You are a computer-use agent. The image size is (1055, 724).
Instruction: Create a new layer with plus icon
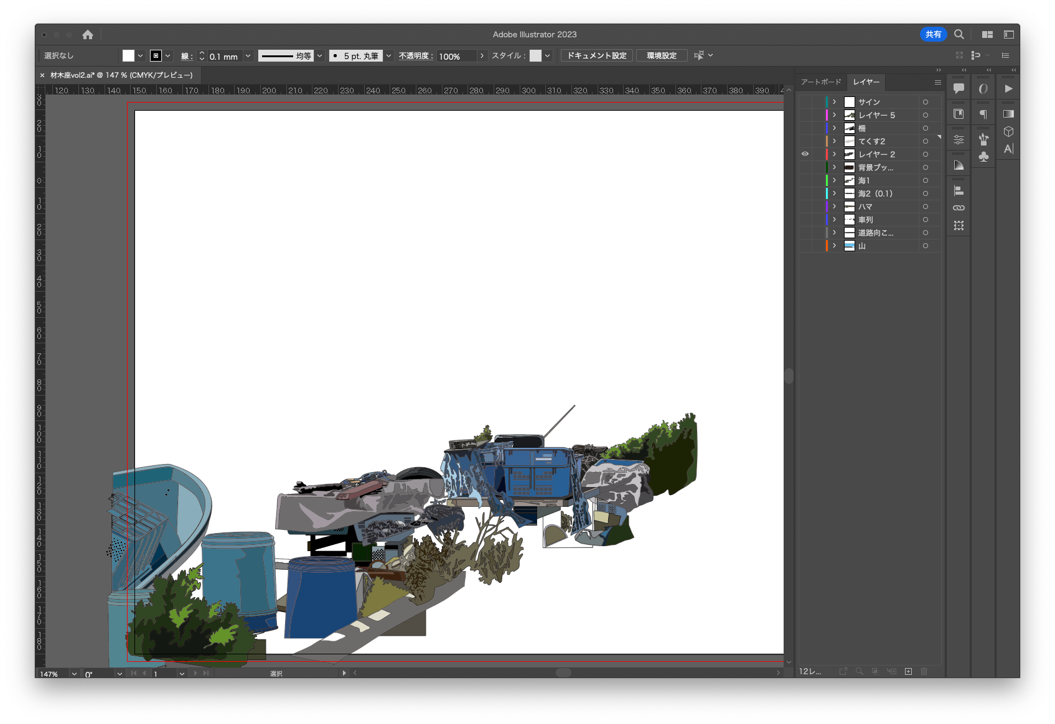click(x=908, y=671)
